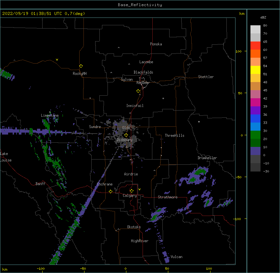Click the Sundre town label
The height and width of the screenshot is (273, 280).
95,127
